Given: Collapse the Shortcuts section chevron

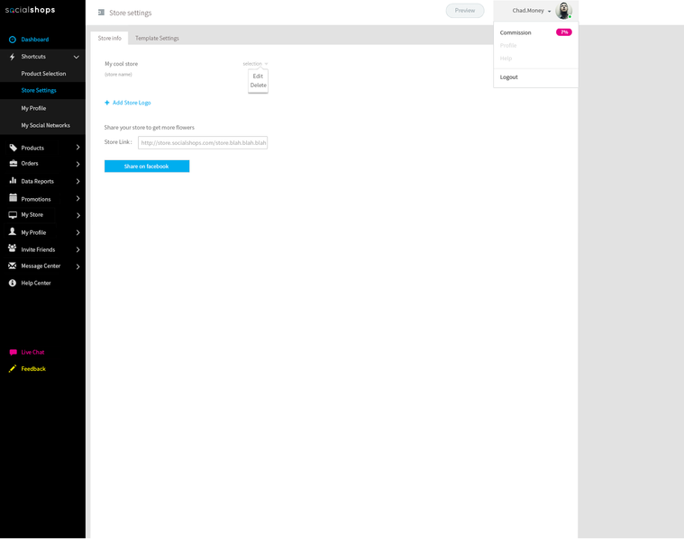Looking at the screenshot, I should [77, 57].
